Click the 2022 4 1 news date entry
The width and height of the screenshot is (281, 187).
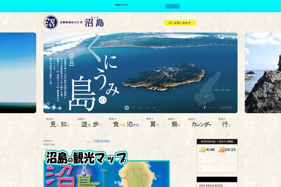(x=48, y=141)
